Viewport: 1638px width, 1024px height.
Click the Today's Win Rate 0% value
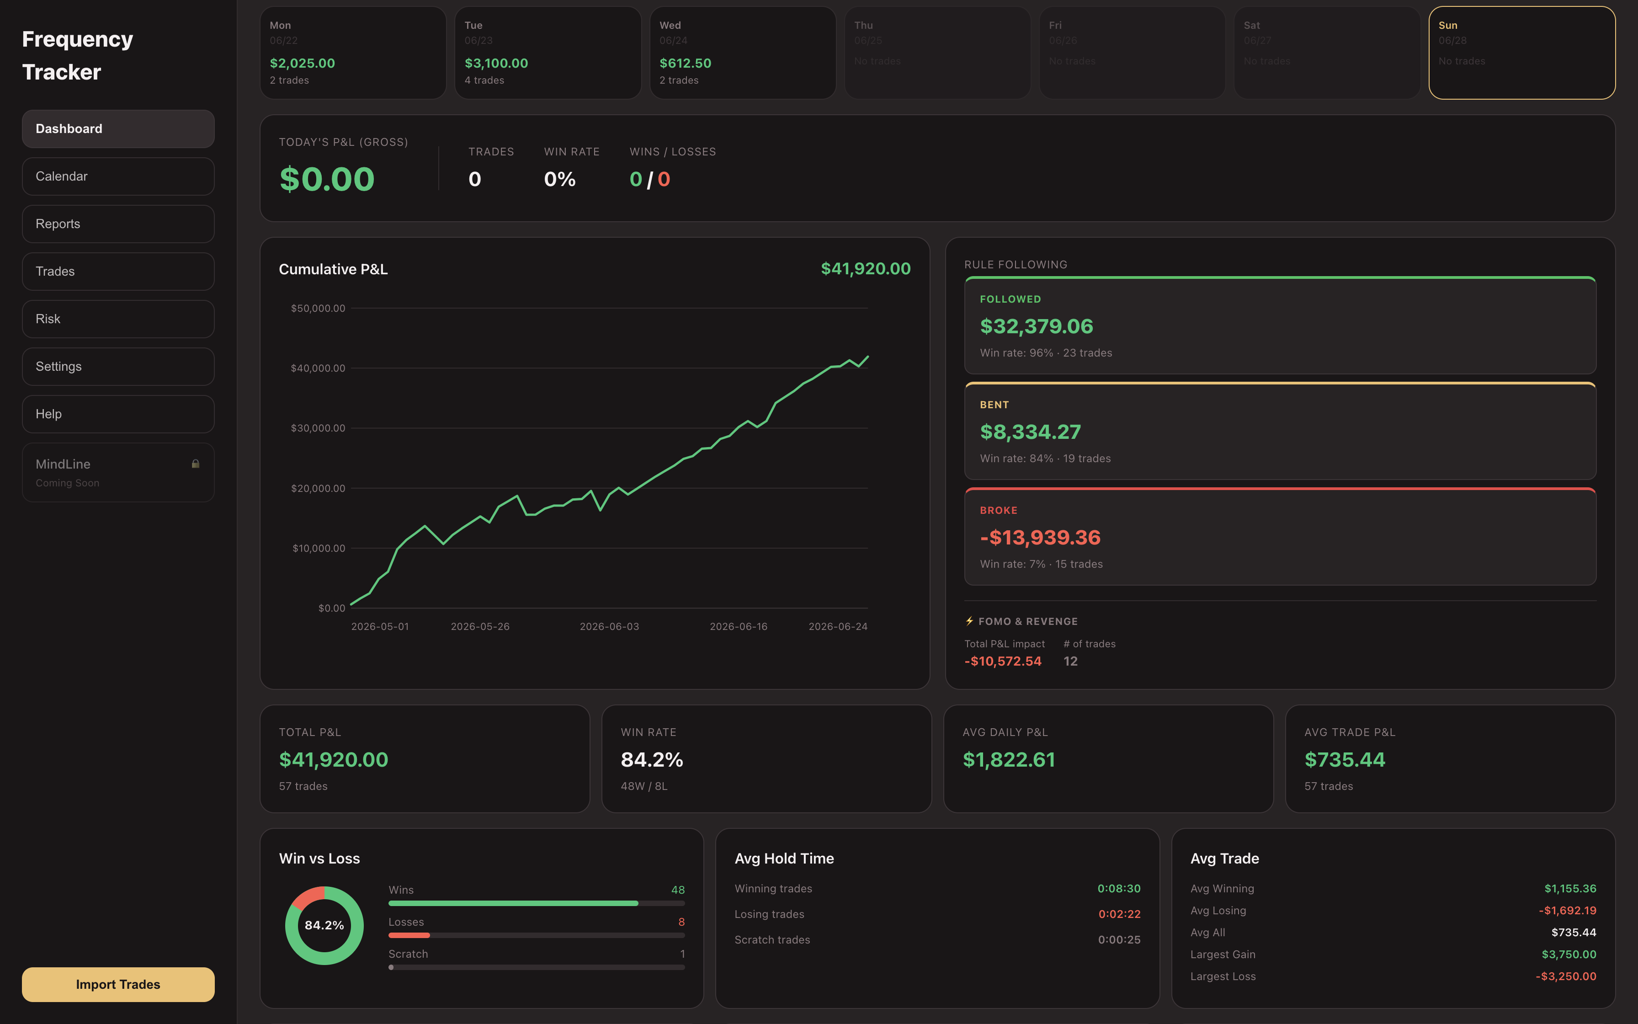click(560, 180)
